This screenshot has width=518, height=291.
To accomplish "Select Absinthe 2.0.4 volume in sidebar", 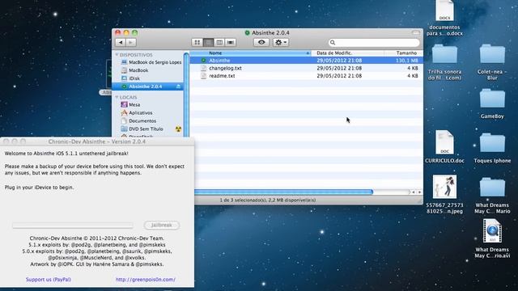I will pyautogui.click(x=147, y=86).
